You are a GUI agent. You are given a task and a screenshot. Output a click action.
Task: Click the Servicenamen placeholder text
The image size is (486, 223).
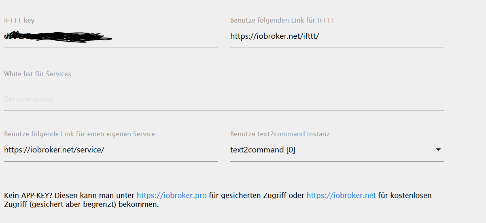29,99
